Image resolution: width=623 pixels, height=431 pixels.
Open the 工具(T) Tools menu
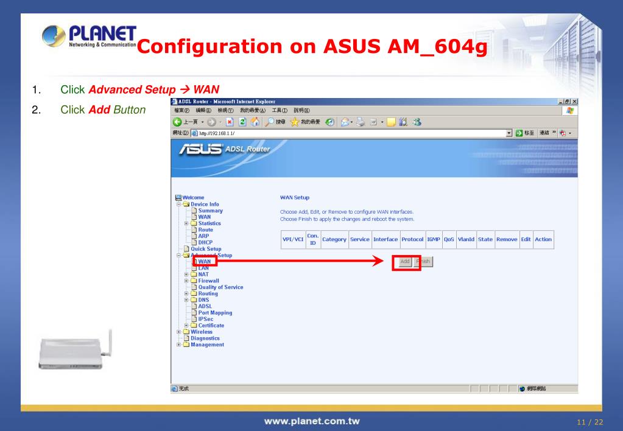(280, 110)
